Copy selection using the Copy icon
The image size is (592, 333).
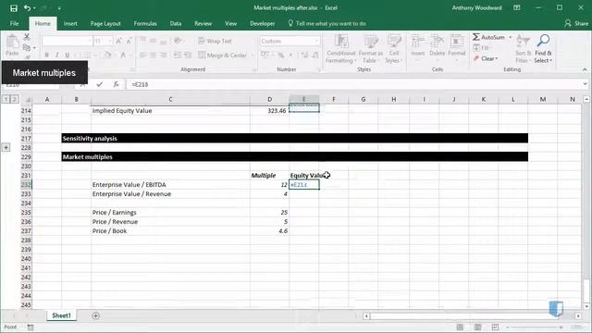27,47
